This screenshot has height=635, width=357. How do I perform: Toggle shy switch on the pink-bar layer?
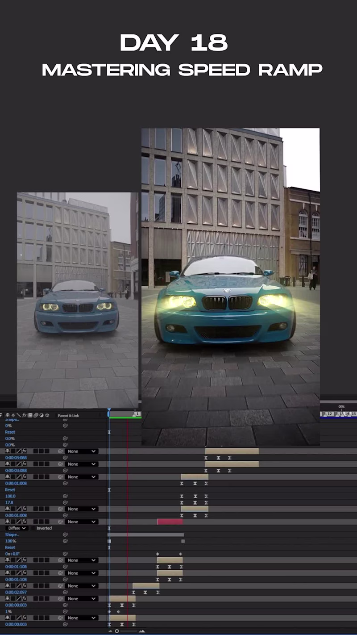(8, 522)
